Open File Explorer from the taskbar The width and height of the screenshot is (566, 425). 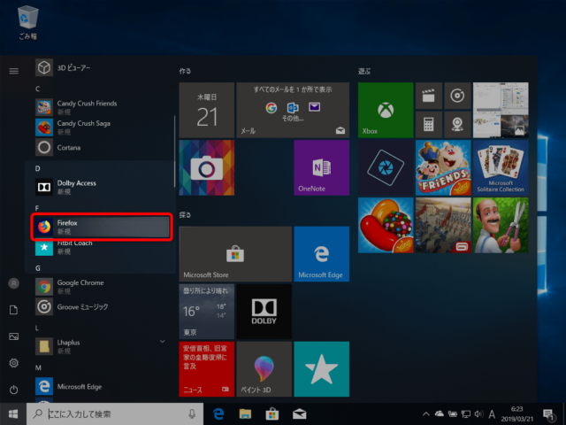[245, 414]
